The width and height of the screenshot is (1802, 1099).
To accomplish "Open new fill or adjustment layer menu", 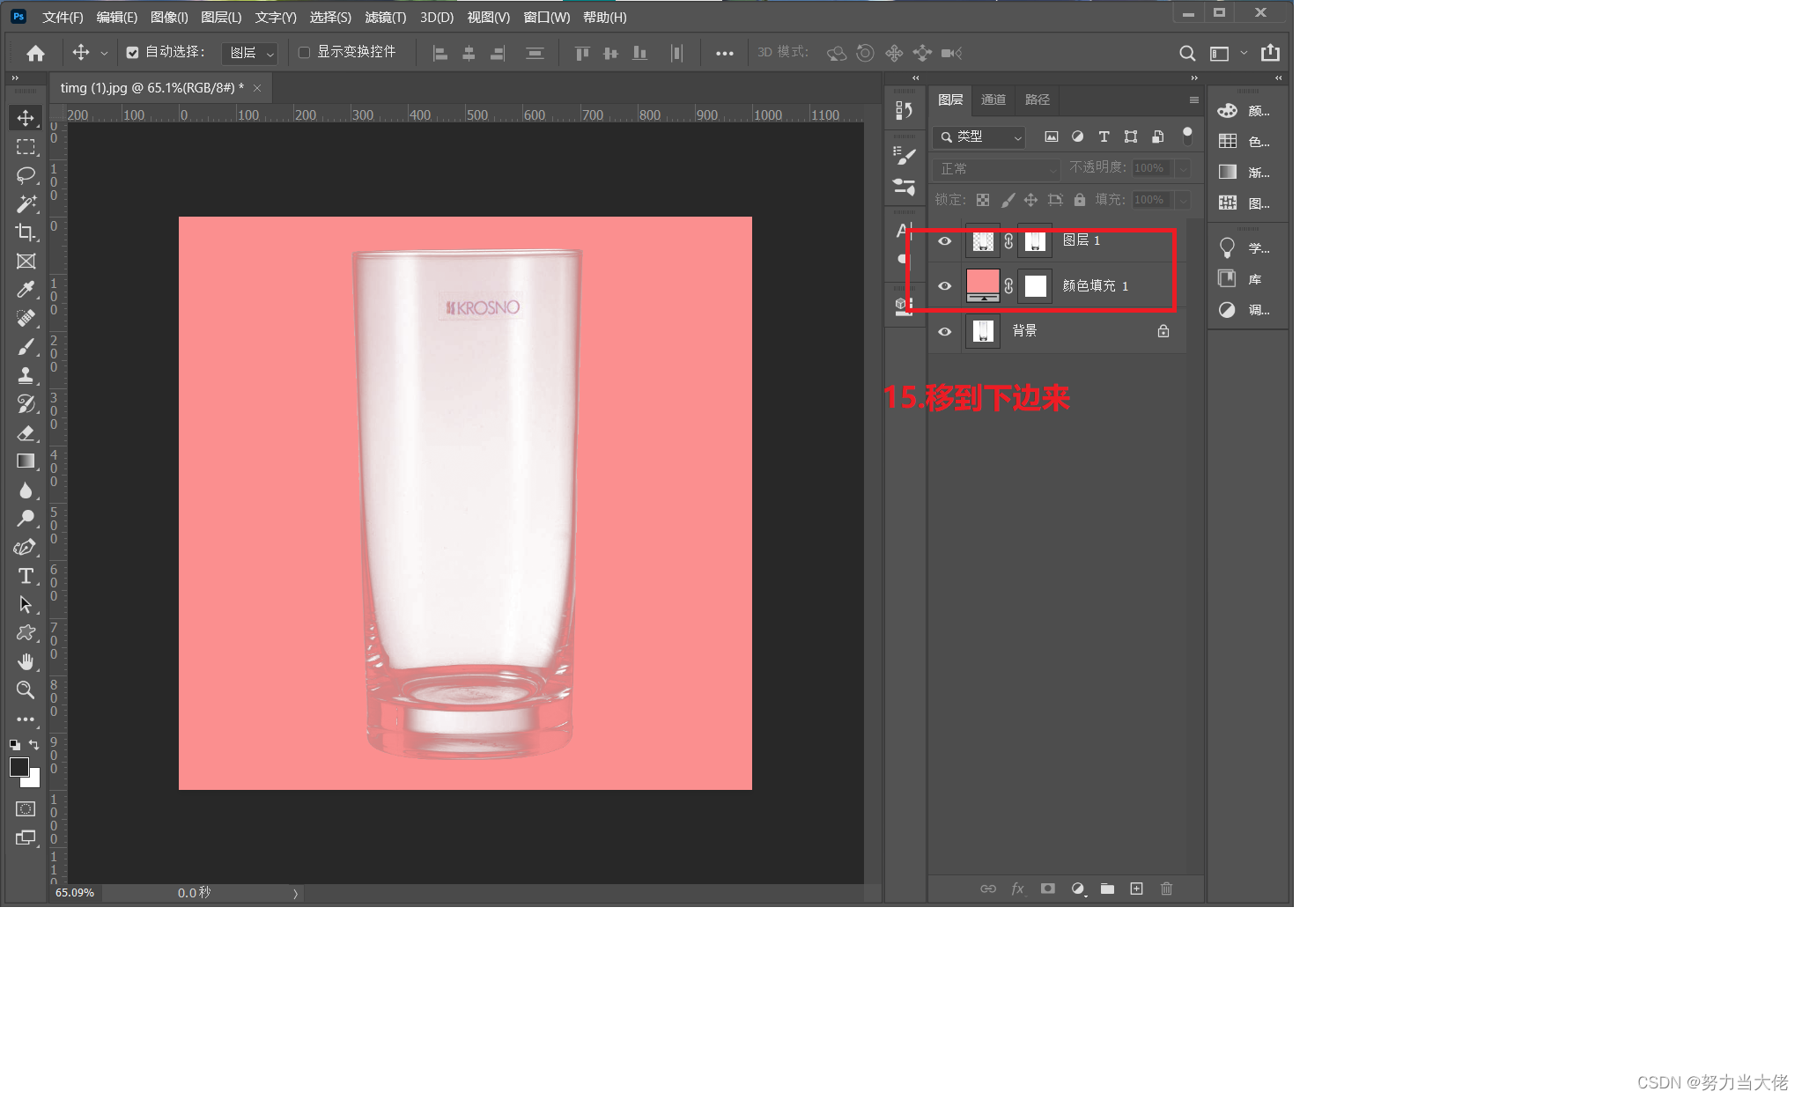I will coord(1077,889).
